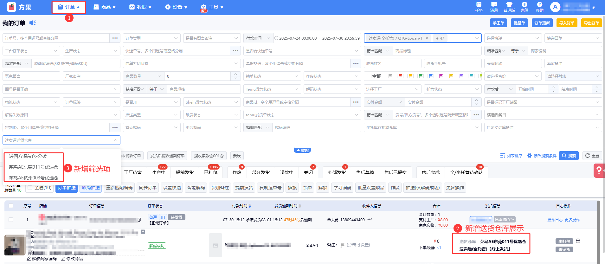
Task: Open the 帮助 help question mark icon
Action: click(x=539, y=7)
